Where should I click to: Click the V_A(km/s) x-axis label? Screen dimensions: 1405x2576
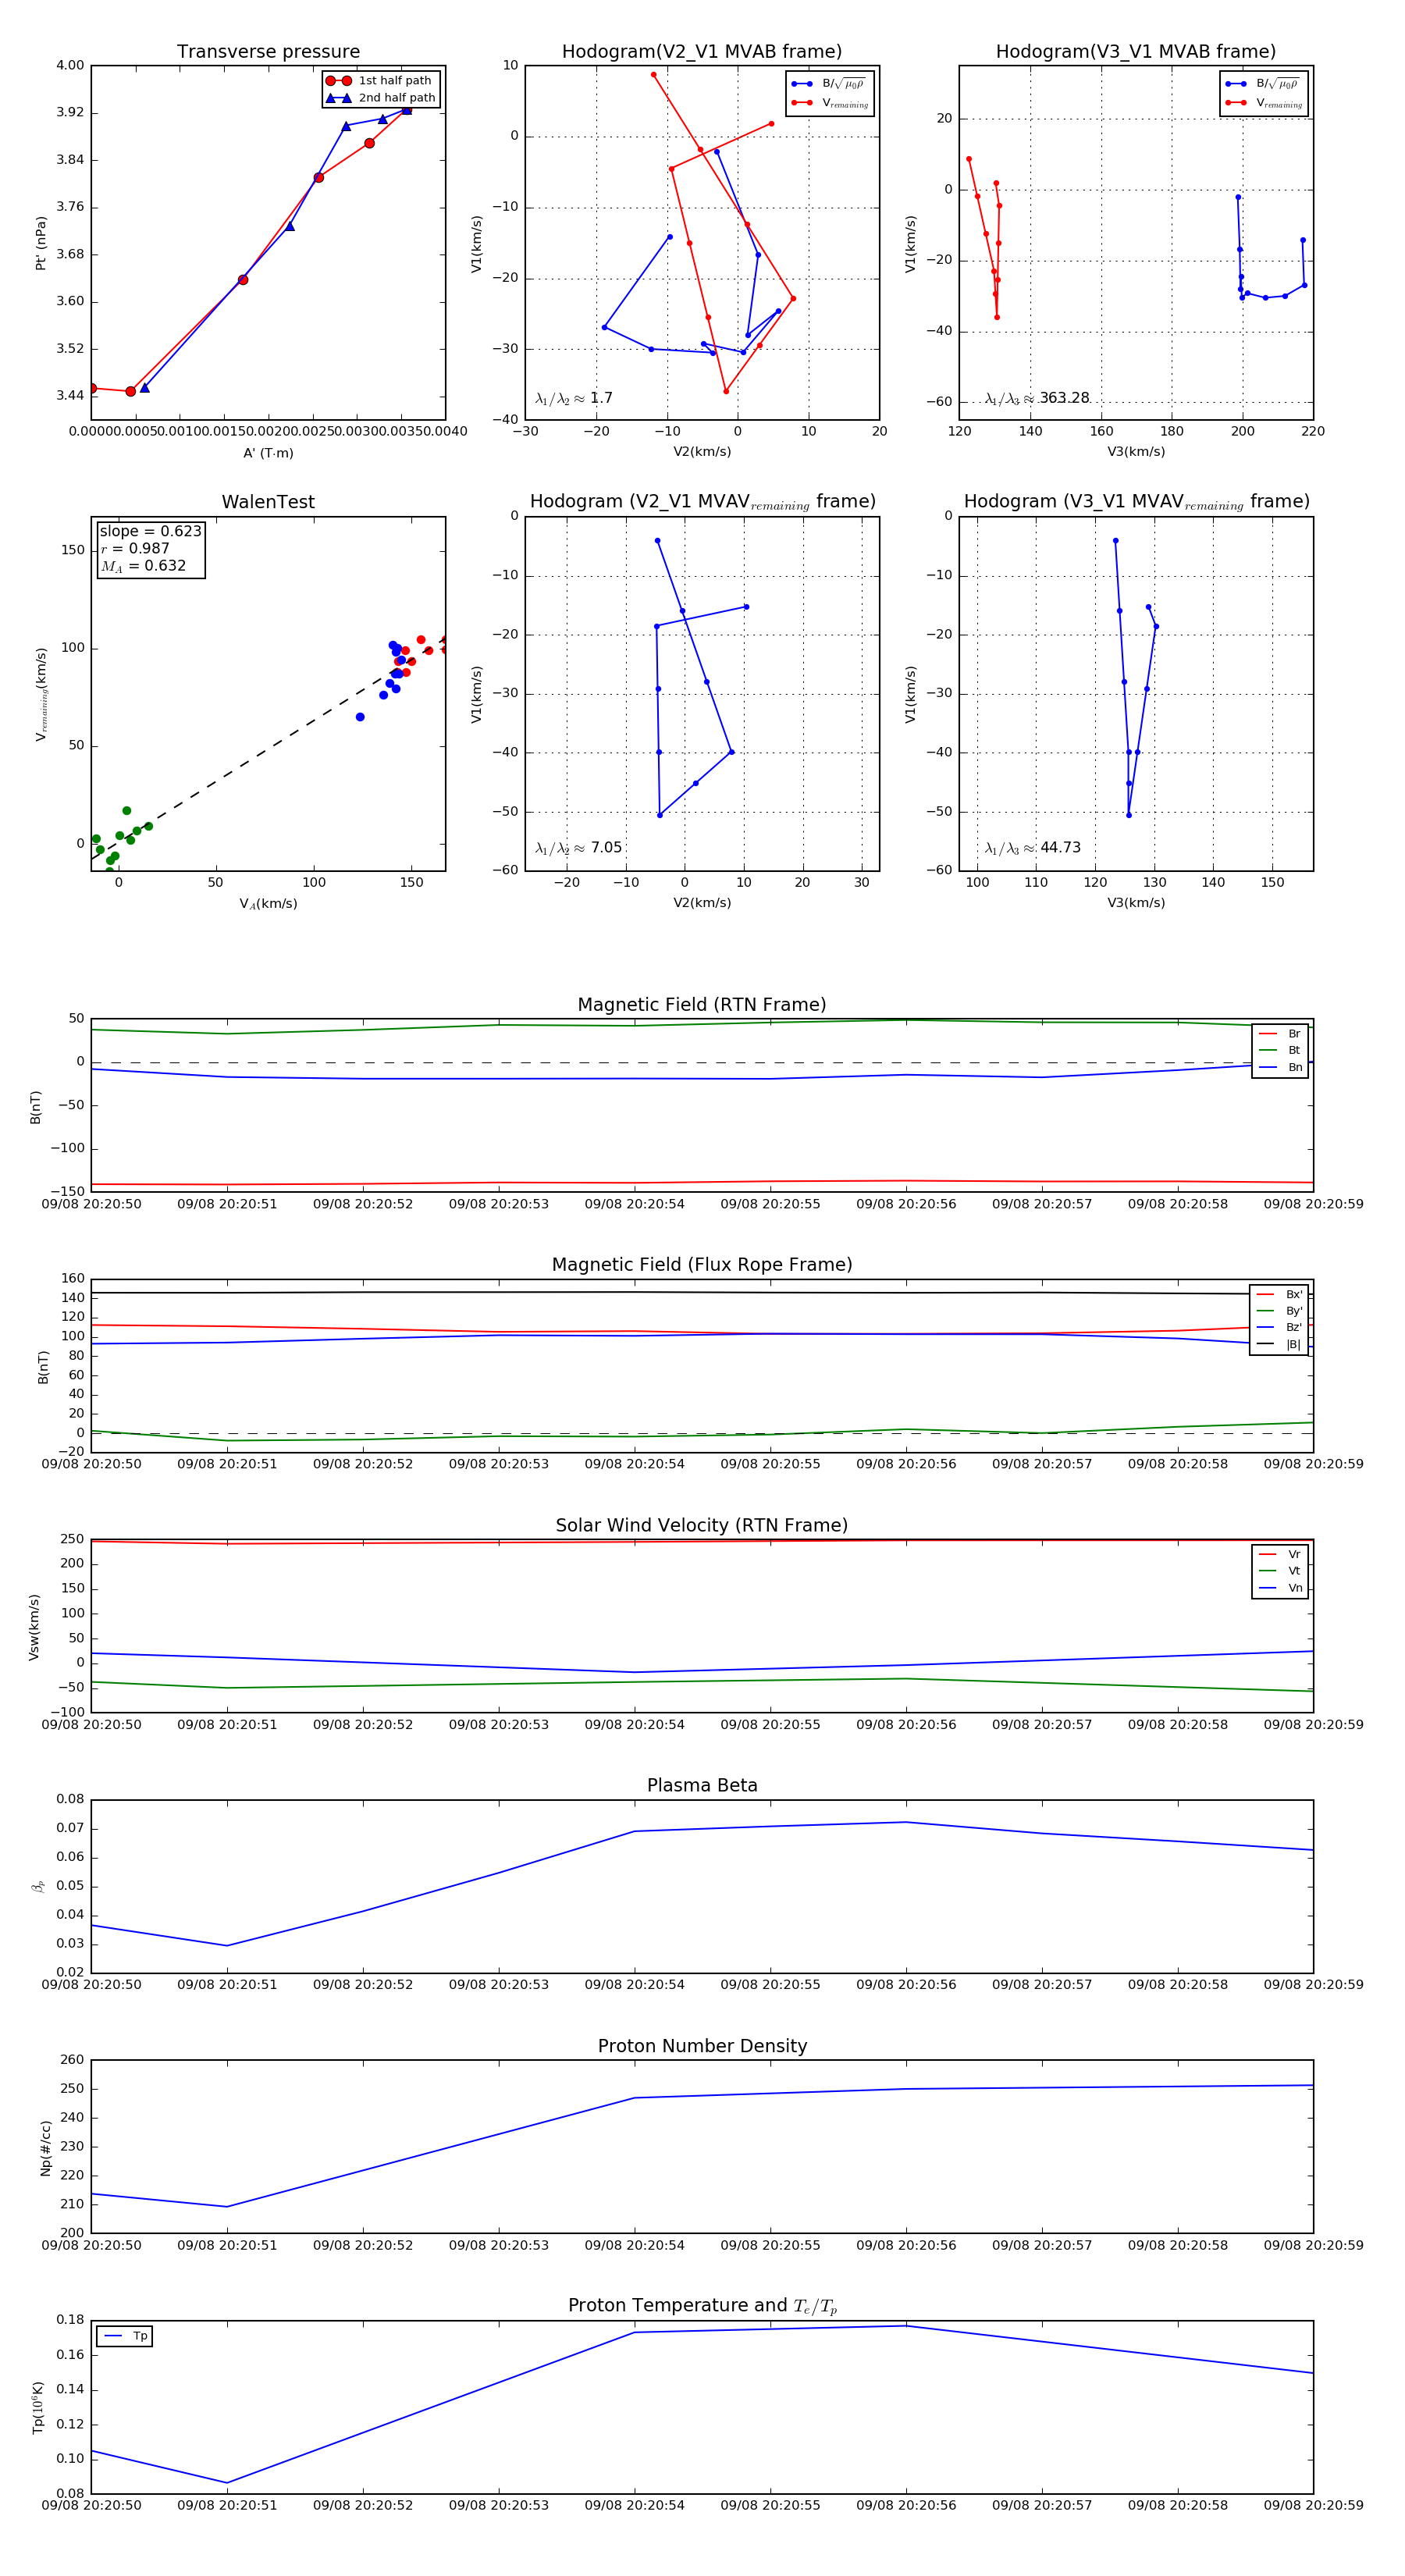[268, 904]
